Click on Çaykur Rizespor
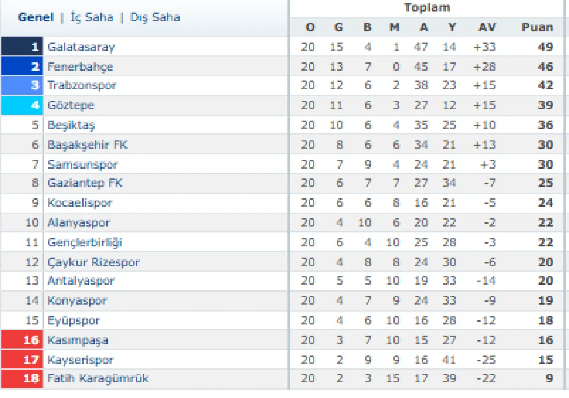Image resolution: width=569 pixels, height=398 pixels. pos(93,262)
